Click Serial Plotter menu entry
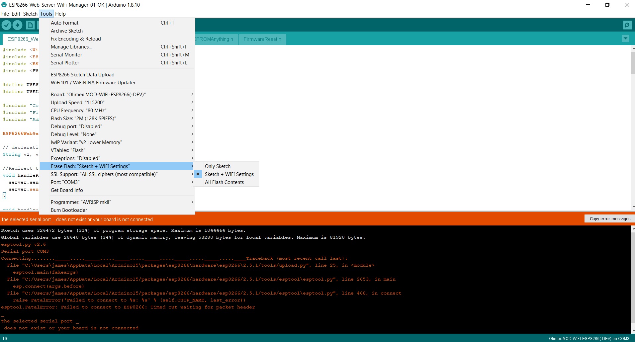Screen dimensions: 635x342 [65, 63]
